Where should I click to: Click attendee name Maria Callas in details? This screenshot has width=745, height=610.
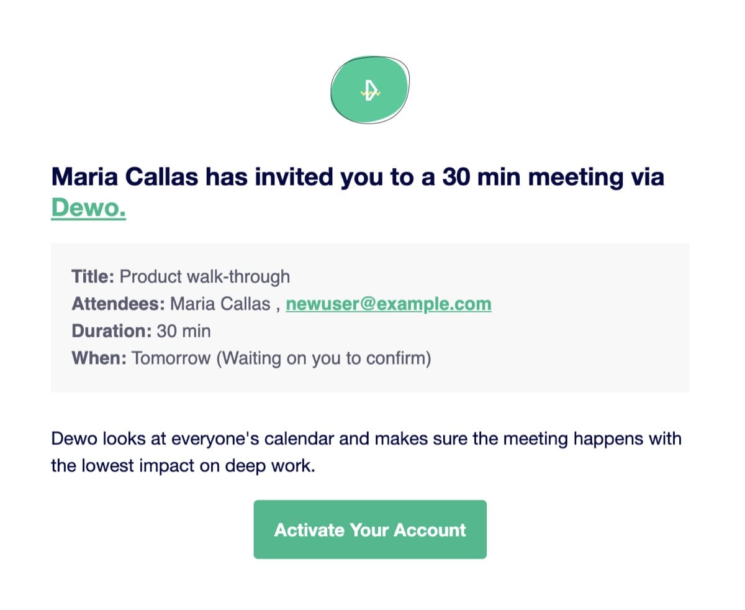220,304
